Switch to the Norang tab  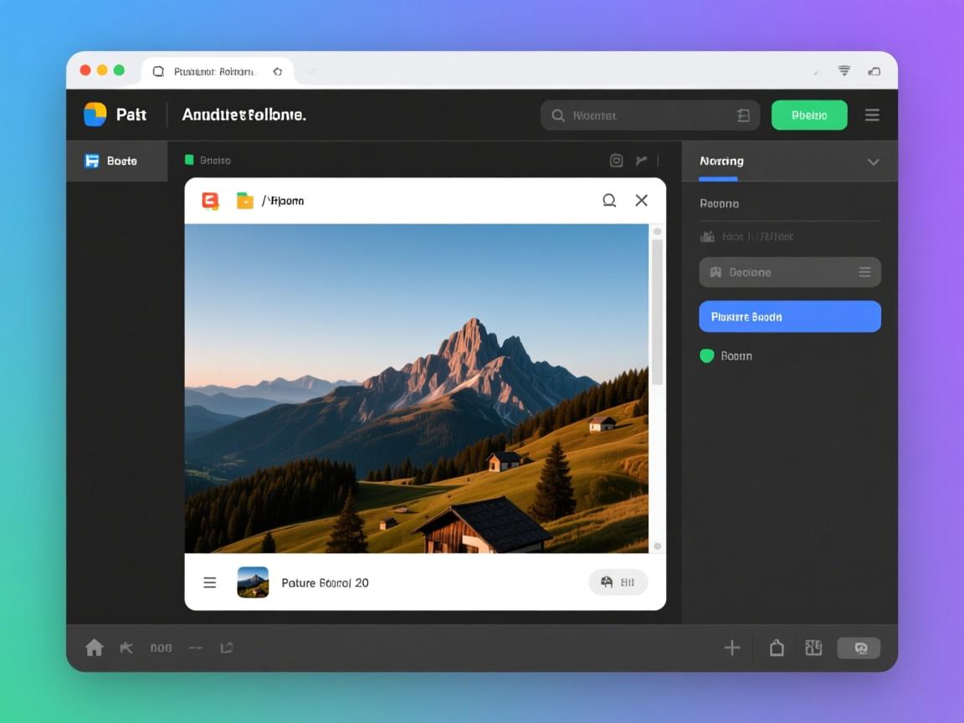click(721, 162)
